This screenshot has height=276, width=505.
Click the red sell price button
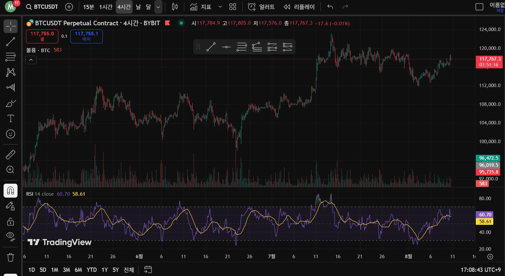[42, 36]
